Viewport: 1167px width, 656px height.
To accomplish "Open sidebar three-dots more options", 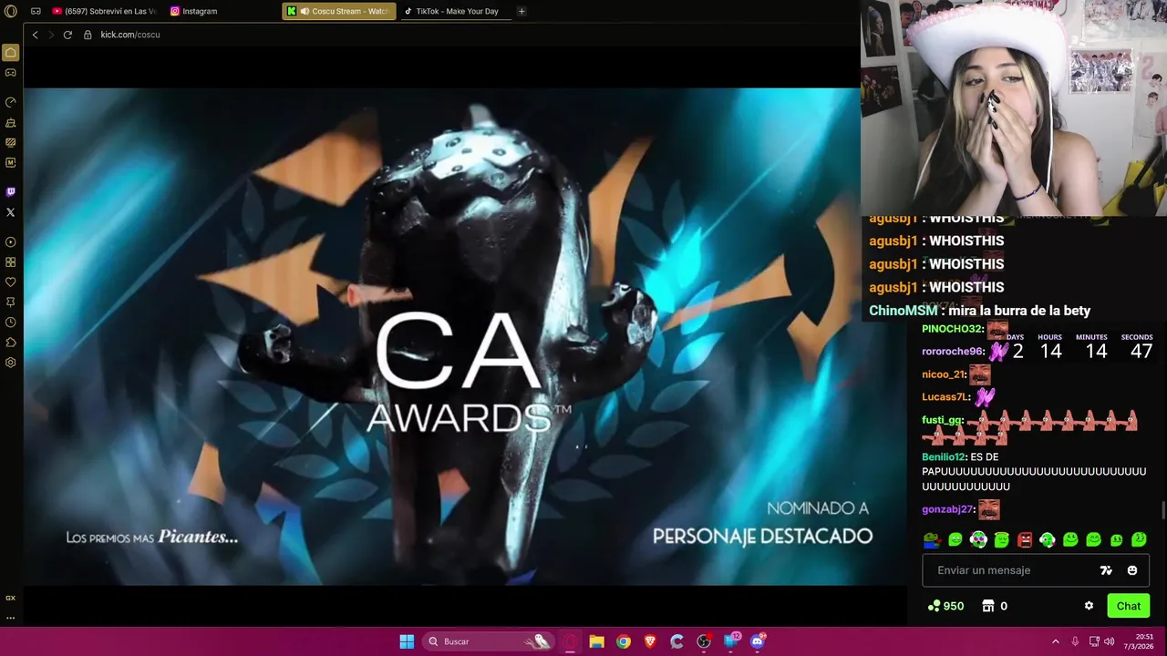I will point(11,618).
